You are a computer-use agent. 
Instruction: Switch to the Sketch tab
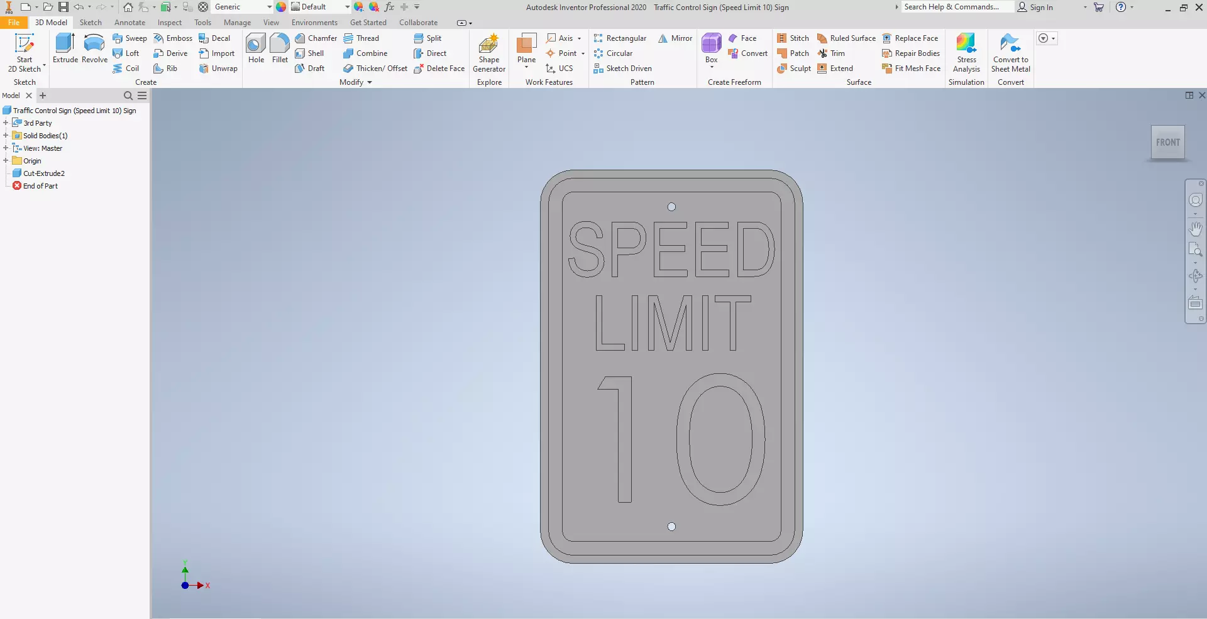coord(91,23)
